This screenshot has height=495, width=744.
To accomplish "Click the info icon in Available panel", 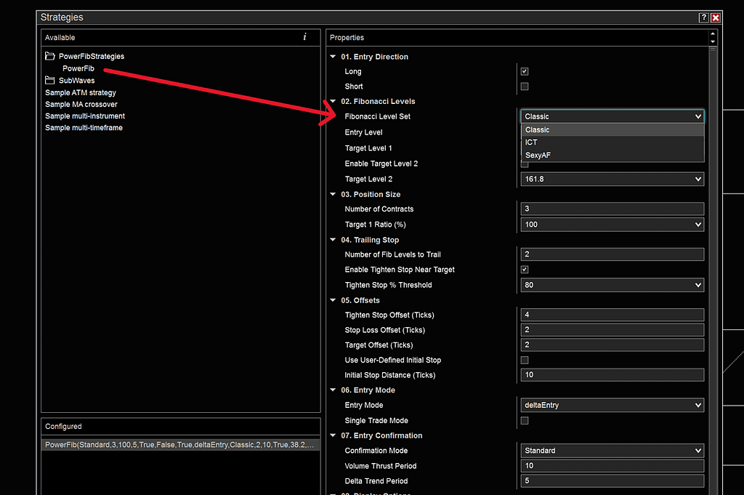I will [304, 37].
